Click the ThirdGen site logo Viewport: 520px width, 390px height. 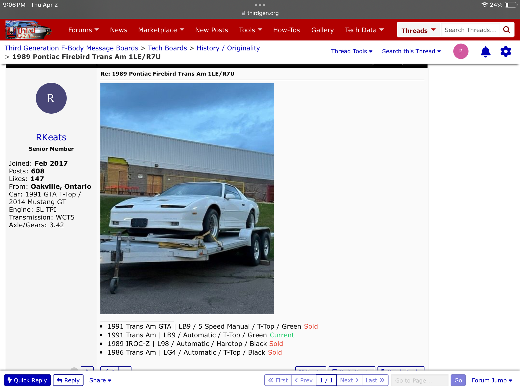click(29, 30)
